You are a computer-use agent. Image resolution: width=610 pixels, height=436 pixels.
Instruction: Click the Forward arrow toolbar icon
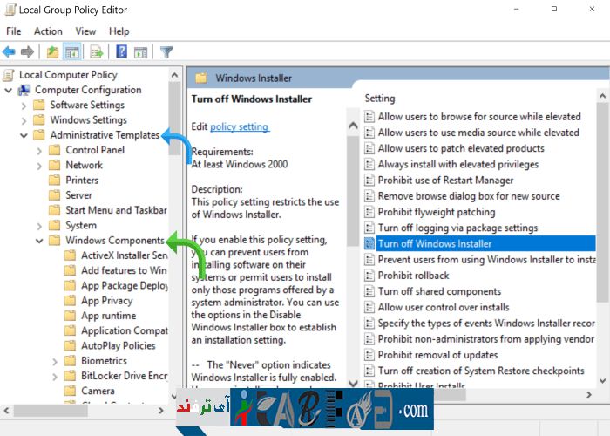pos(28,52)
